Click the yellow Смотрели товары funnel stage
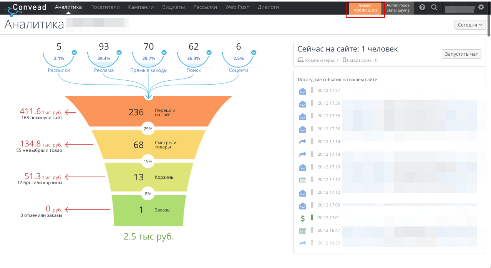The image size is (491, 268). [149, 145]
